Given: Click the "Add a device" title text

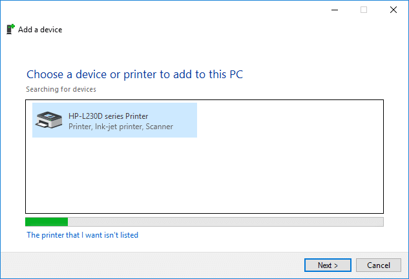Looking at the screenshot, I should [40, 29].
